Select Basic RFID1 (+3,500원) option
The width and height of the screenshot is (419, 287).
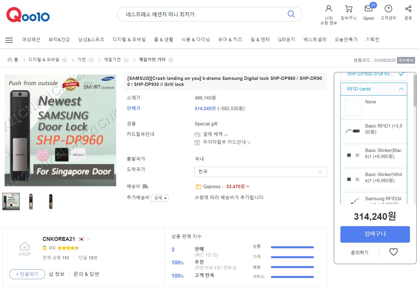[374, 132]
